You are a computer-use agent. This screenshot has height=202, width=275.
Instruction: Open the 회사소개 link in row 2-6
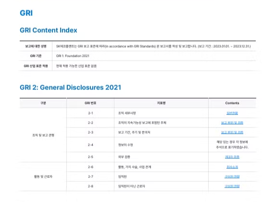[x=232, y=167]
